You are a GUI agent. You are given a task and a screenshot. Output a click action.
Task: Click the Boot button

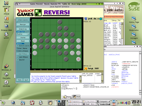coord(23,41)
